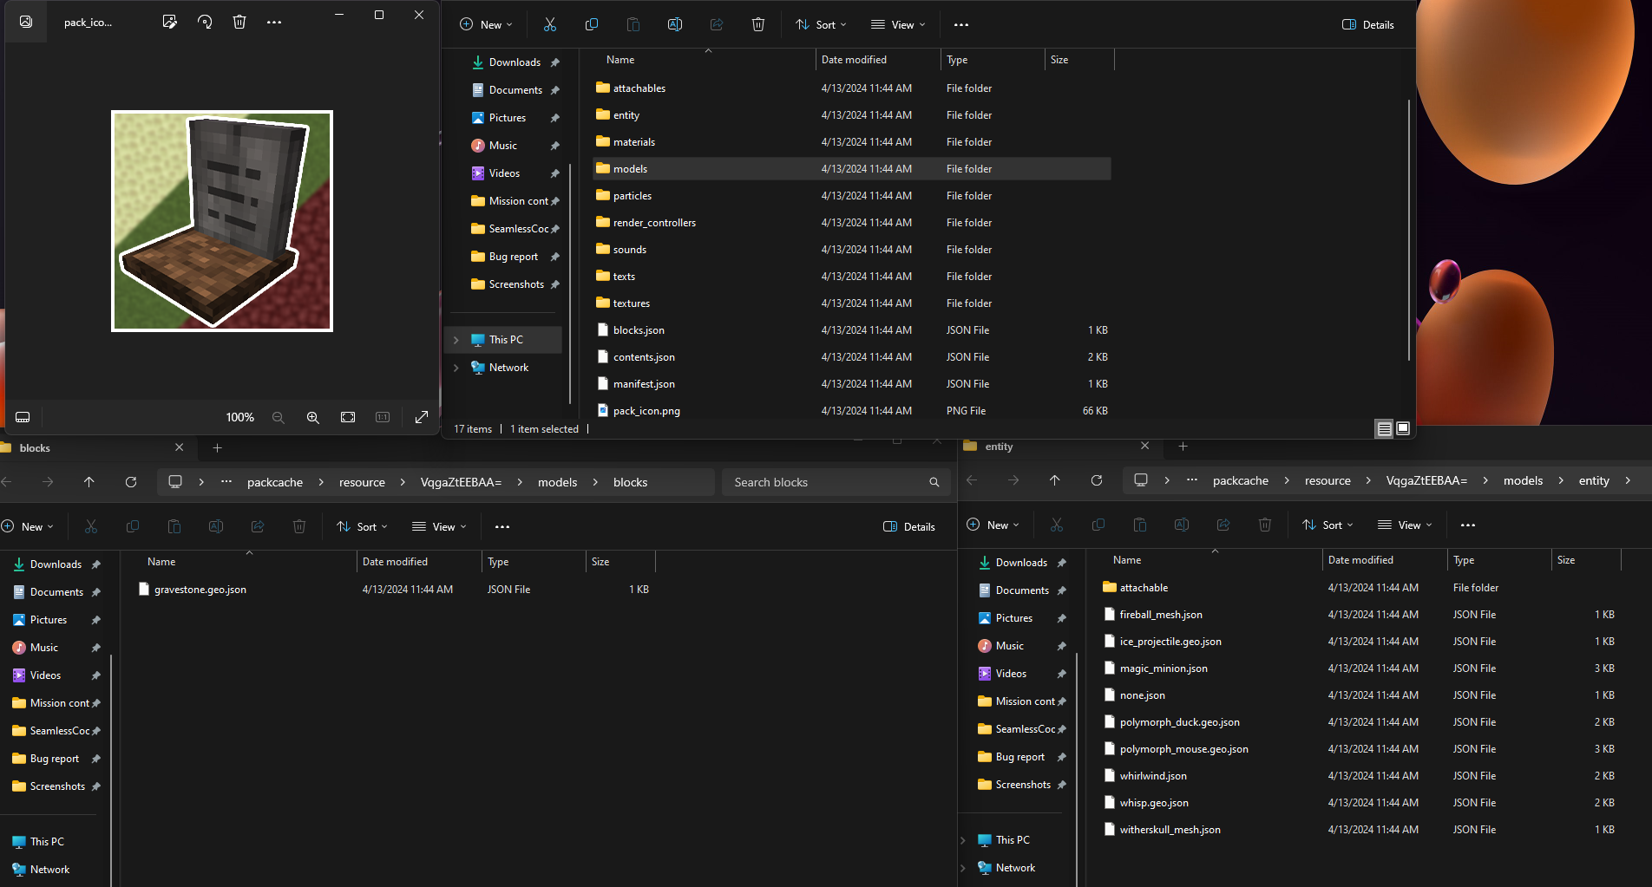Show the filmstrip in Photos viewer
The image size is (1652, 887).
click(23, 417)
